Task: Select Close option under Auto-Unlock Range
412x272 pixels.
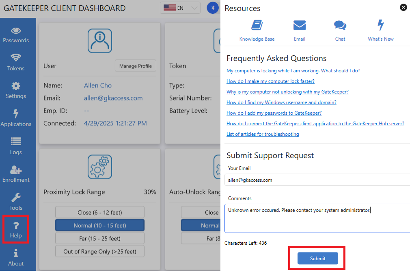Action: click(x=201, y=213)
